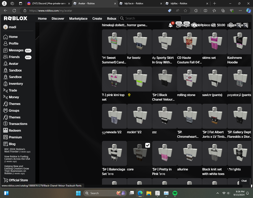Add page to favorites star icon

pos(185,11)
